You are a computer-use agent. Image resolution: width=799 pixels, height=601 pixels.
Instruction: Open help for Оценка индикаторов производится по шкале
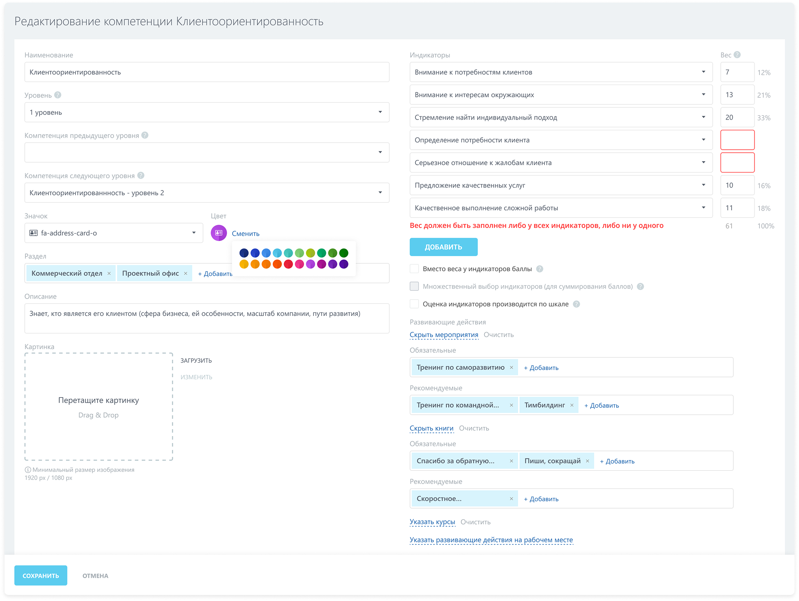[576, 304]
